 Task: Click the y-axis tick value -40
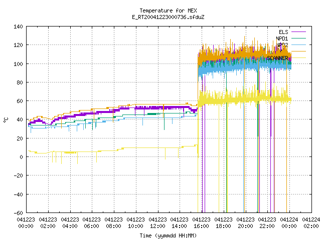(x=18, y=194)
